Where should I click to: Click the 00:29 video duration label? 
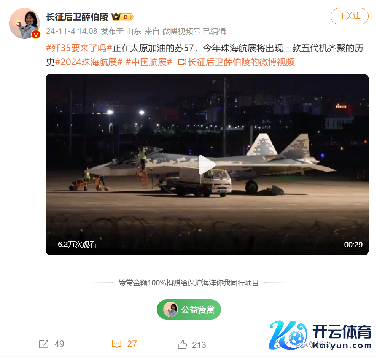[x=353, y=245]
